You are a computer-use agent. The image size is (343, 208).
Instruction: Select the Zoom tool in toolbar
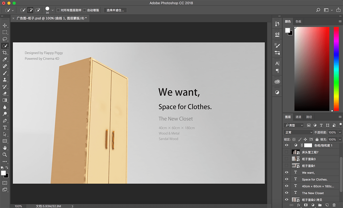(x=5, y=155)
